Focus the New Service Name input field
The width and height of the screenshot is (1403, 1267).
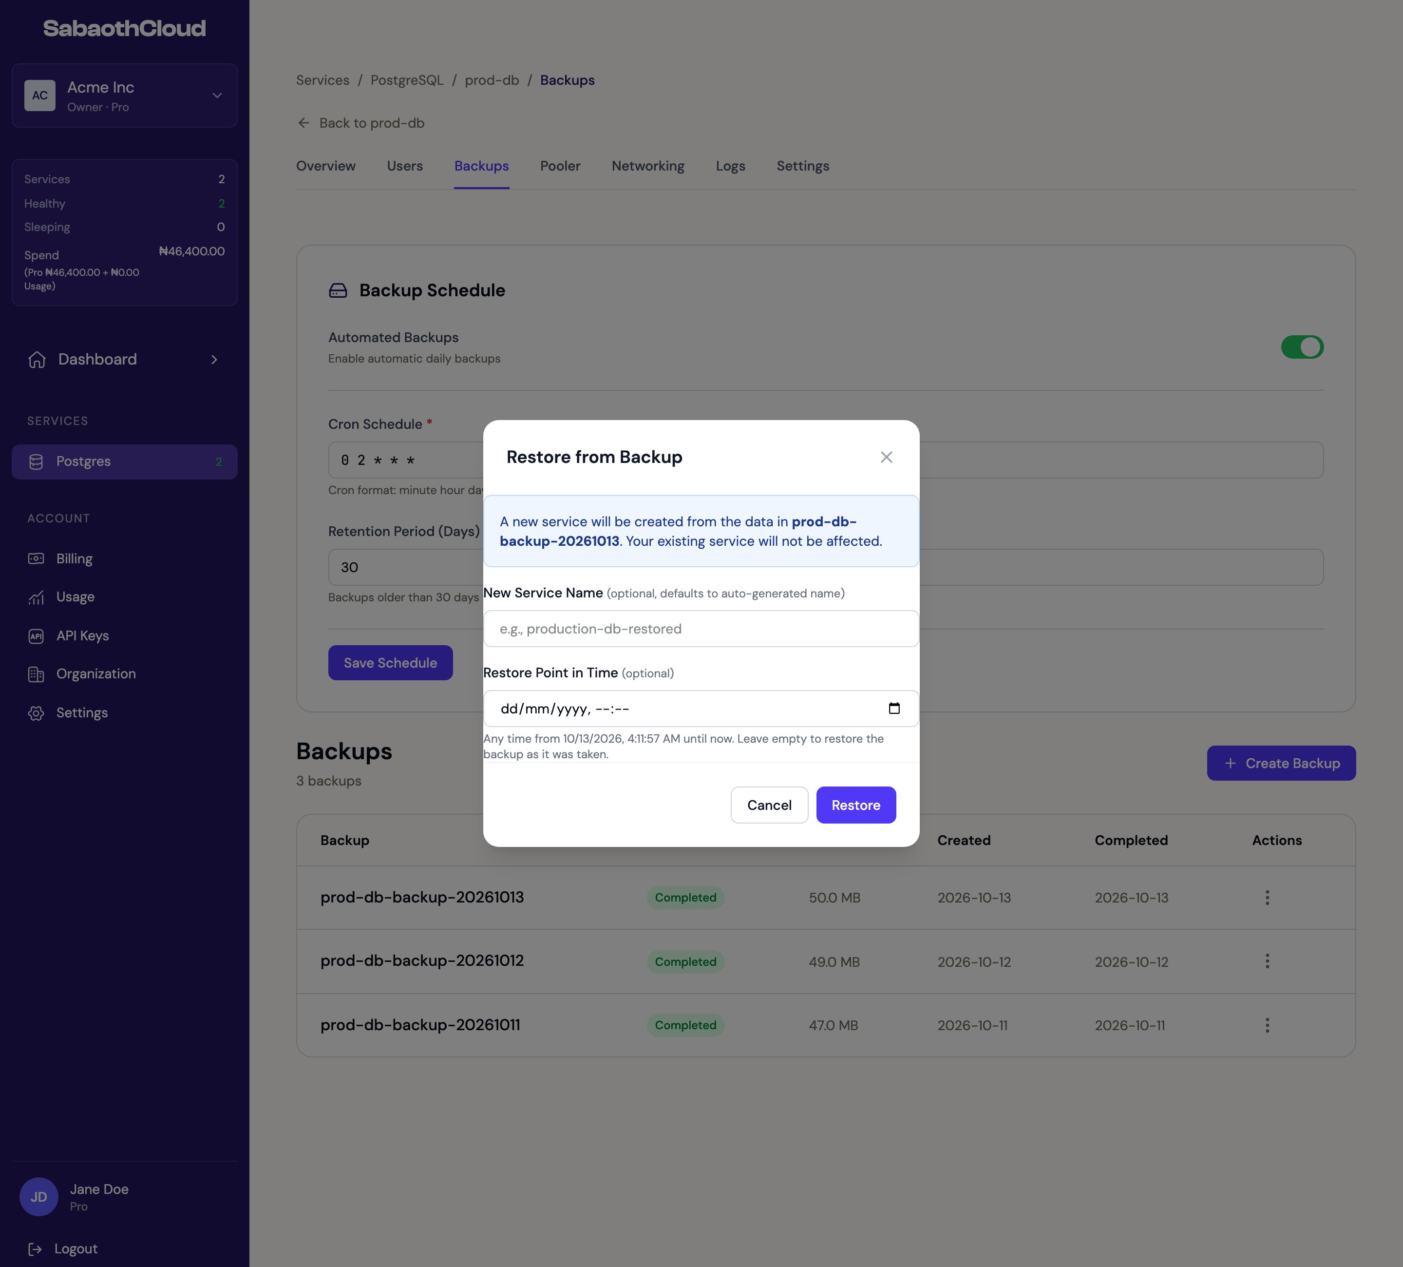701,629
